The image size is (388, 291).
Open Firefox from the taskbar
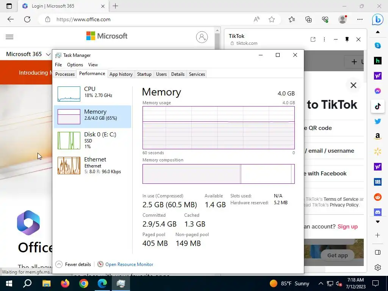click(x=65, y=283)
